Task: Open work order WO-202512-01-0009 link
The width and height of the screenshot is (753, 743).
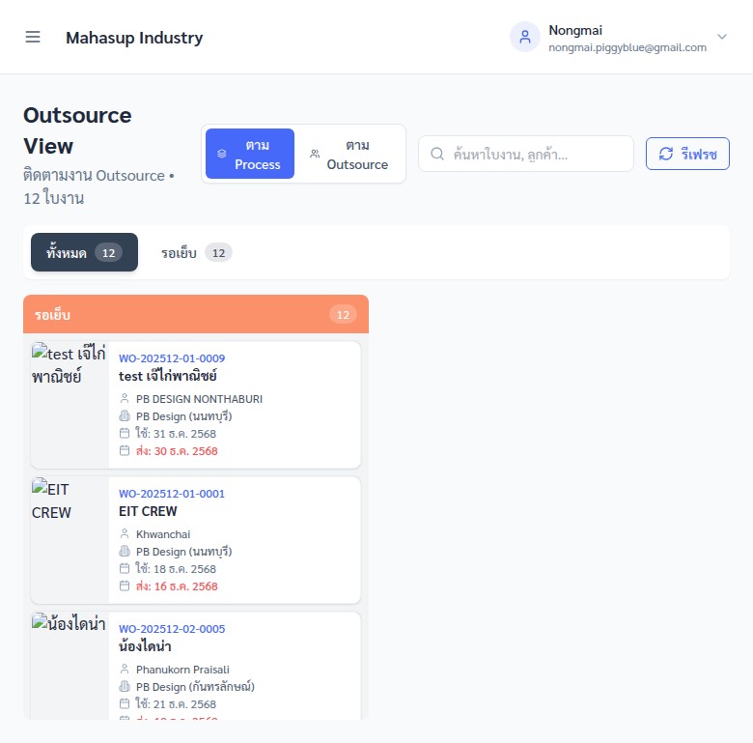Action: (172, 358)
